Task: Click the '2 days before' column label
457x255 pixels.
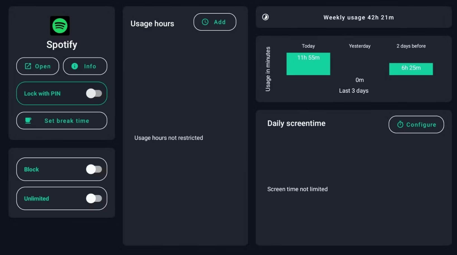Action: (x=411, y=46)
